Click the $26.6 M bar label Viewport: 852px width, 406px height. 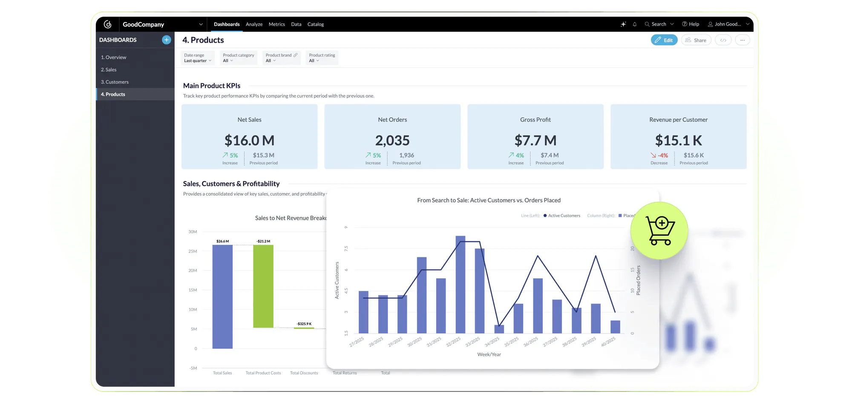point(222,241)
